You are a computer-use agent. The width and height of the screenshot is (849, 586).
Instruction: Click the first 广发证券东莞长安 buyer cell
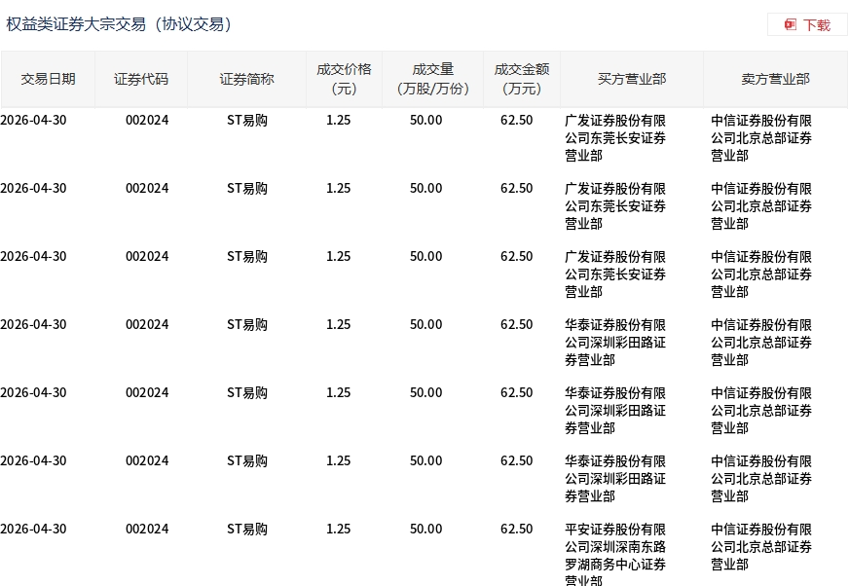click(x=615, y=138)
